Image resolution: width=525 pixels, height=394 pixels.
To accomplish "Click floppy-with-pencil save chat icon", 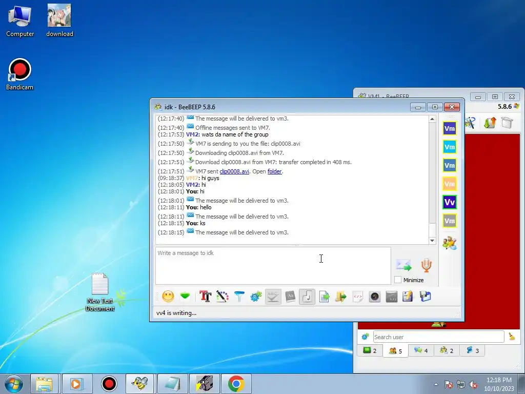I will point(408,297).
